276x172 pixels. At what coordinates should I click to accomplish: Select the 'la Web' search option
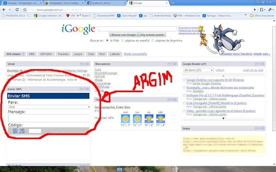[x=107, y=41]
